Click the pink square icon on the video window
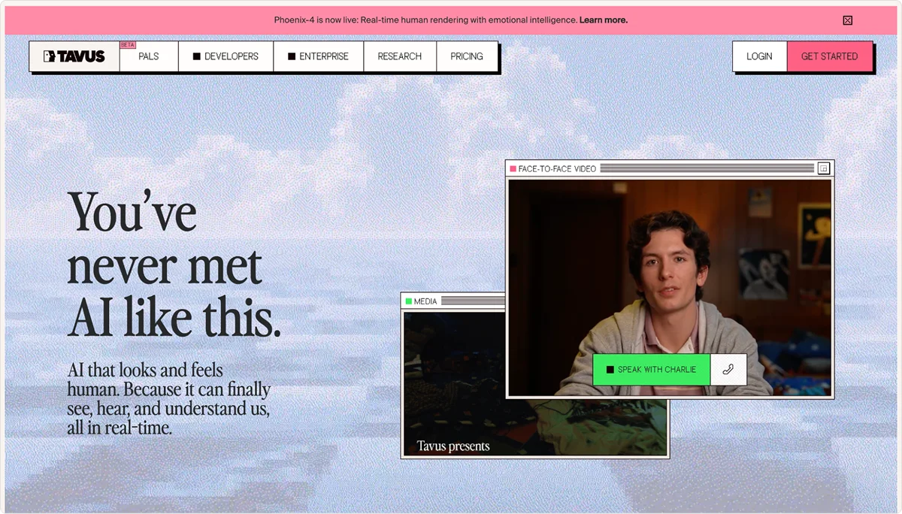 coord(512,168)
